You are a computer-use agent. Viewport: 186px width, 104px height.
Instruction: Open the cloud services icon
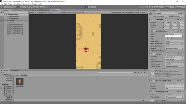point(151,7)
